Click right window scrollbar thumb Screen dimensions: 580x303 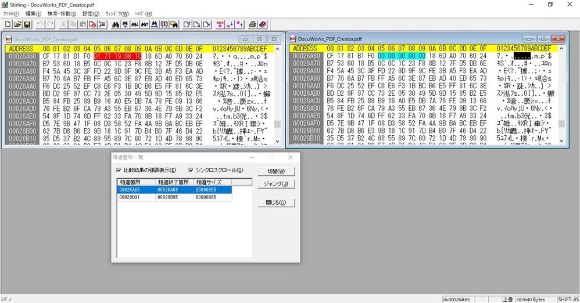561,124
